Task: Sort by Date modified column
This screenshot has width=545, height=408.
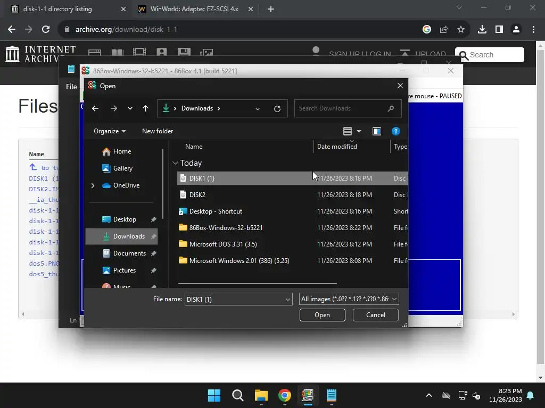Action: click(x=337, y=147)
